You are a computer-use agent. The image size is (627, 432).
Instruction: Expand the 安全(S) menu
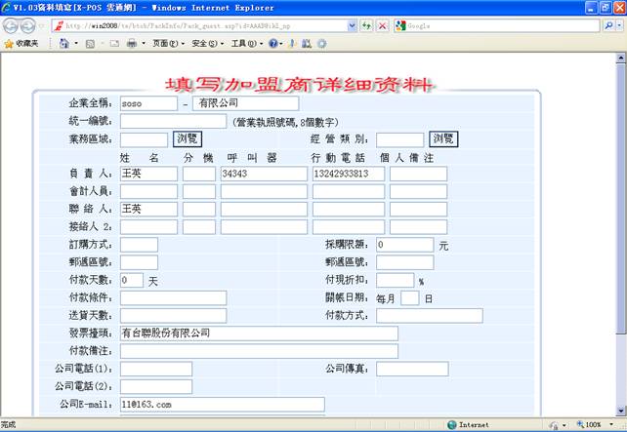pos(205,44)
